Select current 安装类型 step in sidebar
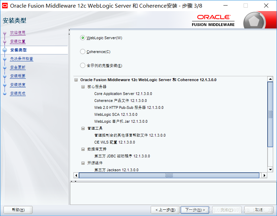 point(18,50)
